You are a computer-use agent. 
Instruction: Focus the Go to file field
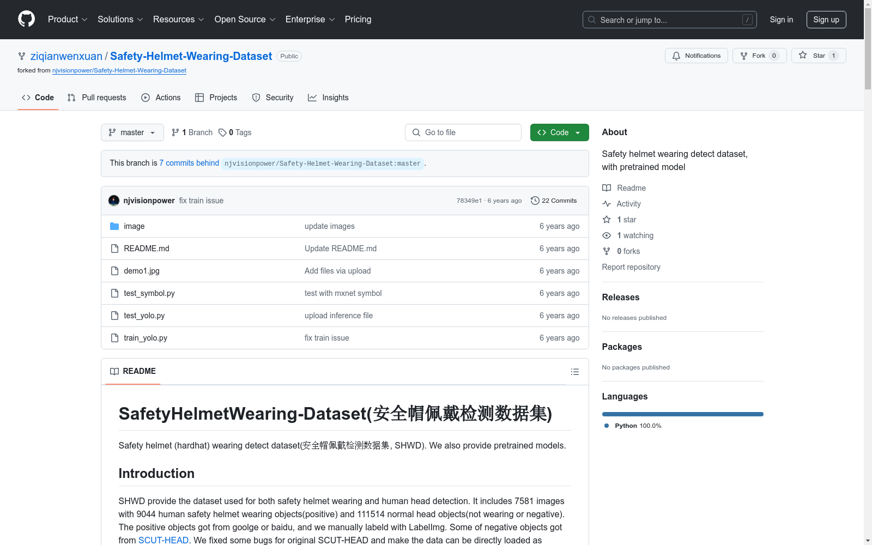point(463,132)
